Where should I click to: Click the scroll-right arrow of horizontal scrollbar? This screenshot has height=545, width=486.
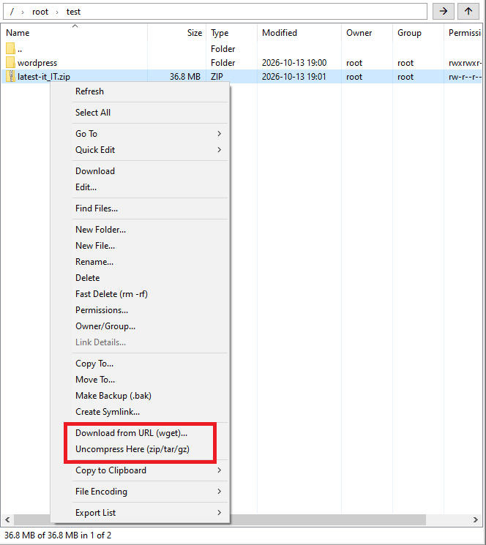point(476,520)
